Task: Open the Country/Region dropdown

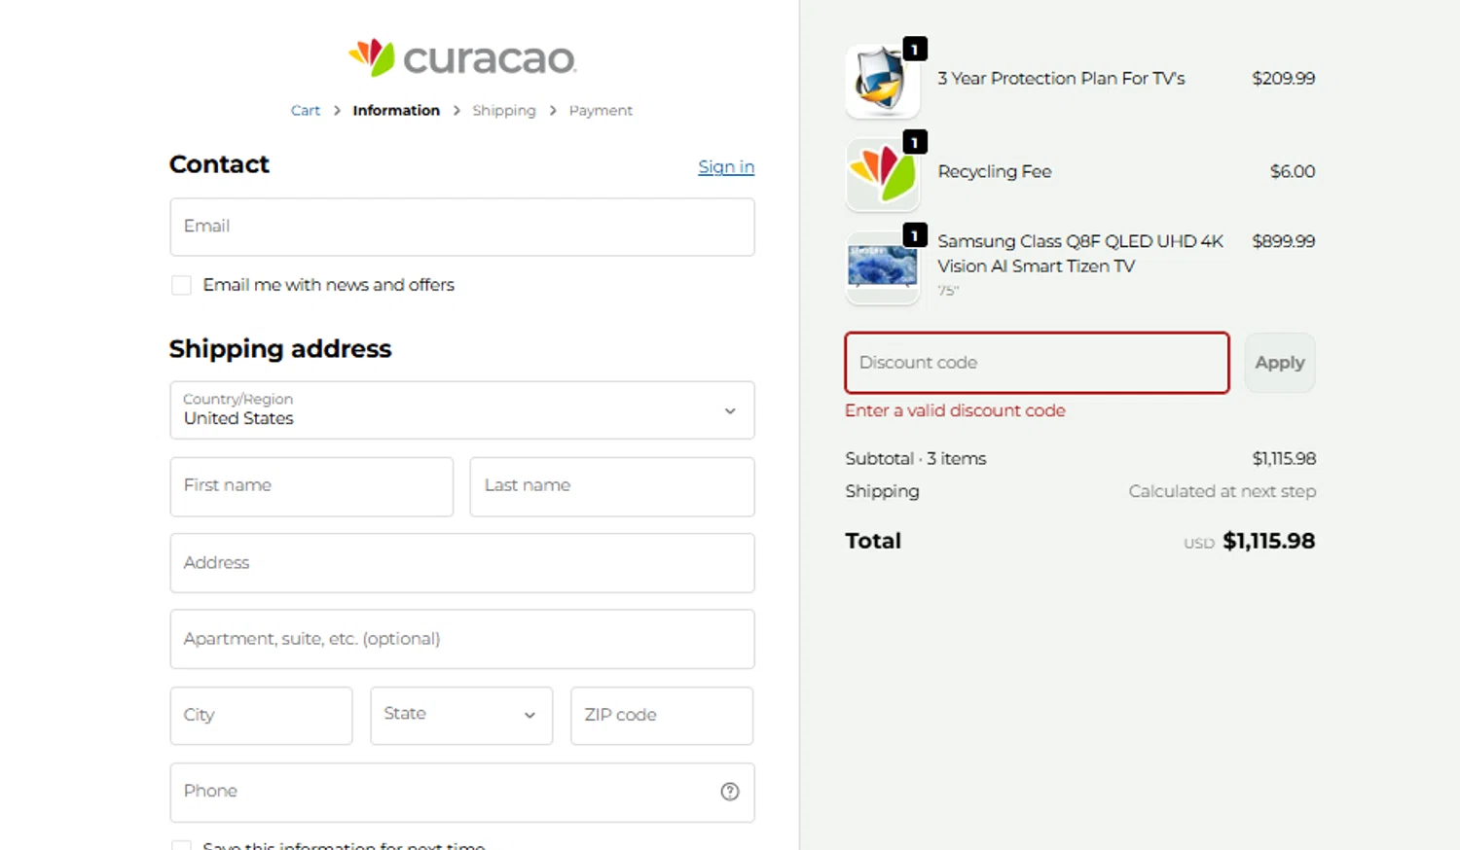Action: (x=462, y=410)
